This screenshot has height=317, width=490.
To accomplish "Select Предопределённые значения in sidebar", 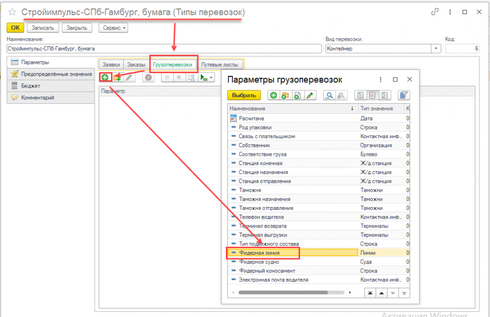I will [51, 74].
